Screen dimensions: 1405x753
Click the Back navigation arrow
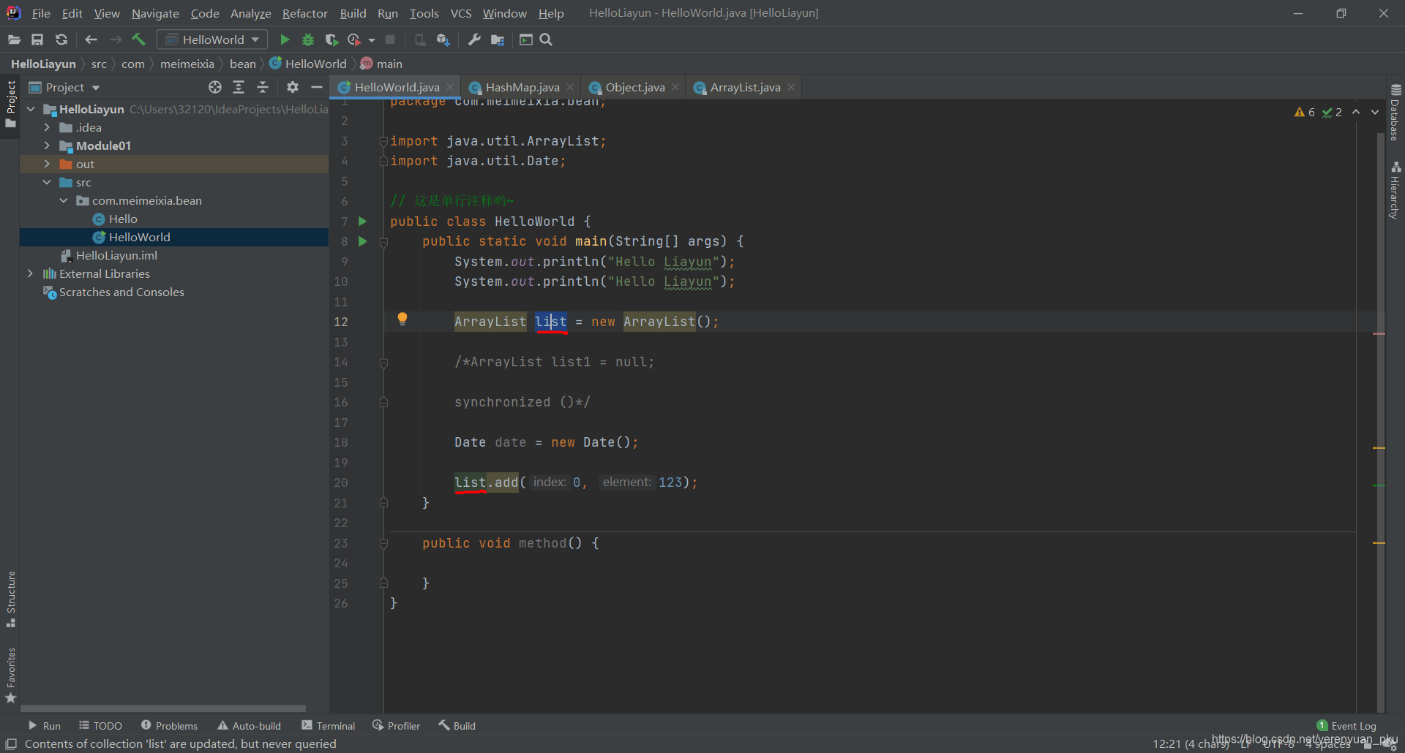[91, 39]
